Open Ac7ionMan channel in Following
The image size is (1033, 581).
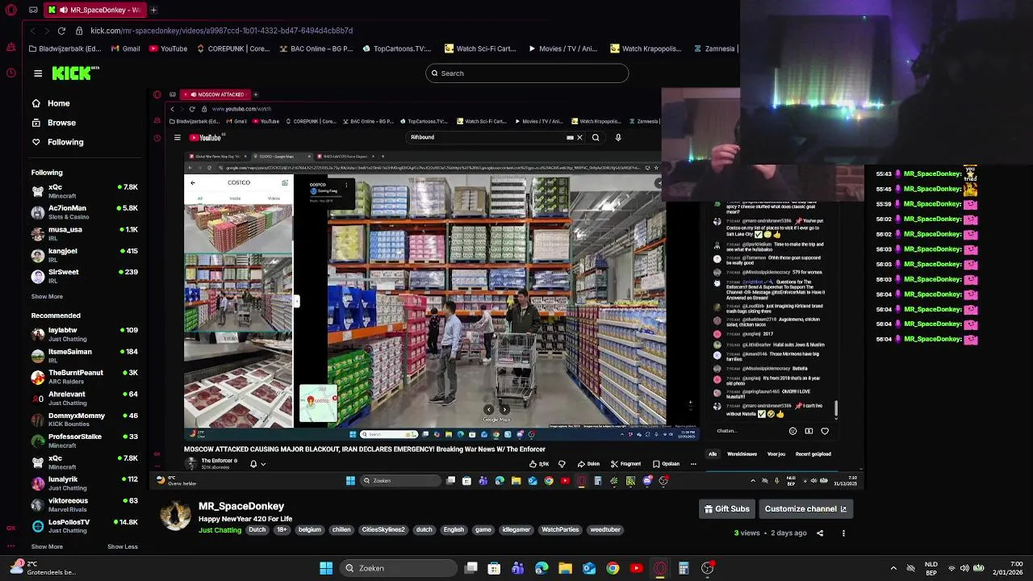point(85,212)
